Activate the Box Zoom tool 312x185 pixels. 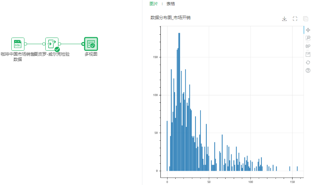click(x=308, y=38)
